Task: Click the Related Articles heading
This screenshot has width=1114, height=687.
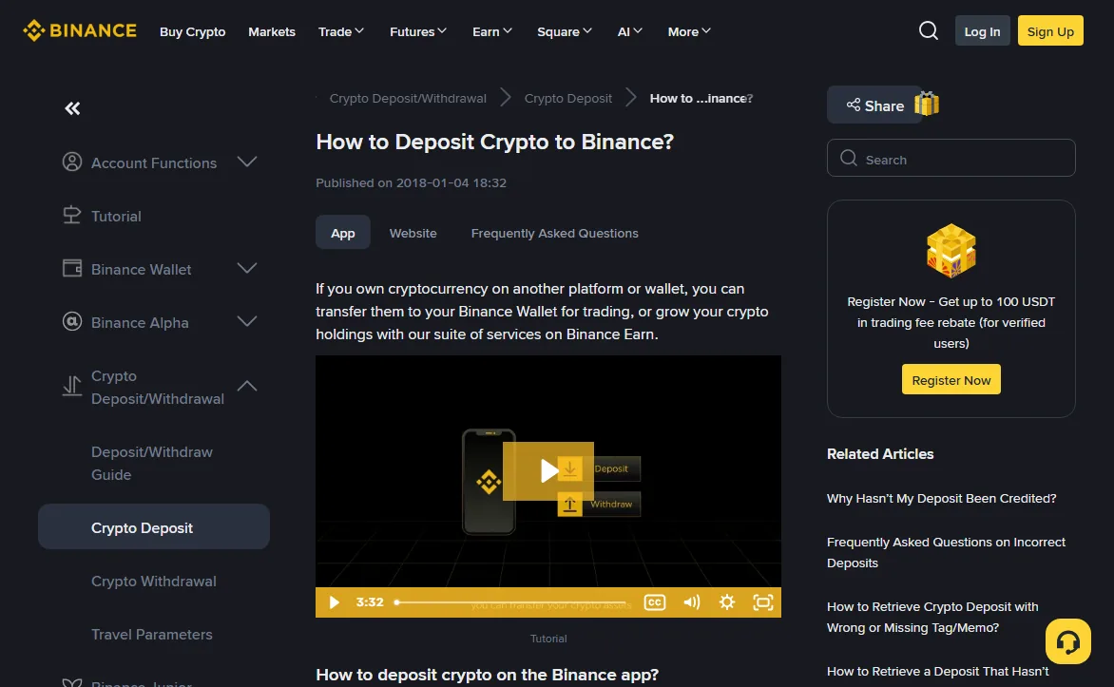Action: tap(879, 454)
